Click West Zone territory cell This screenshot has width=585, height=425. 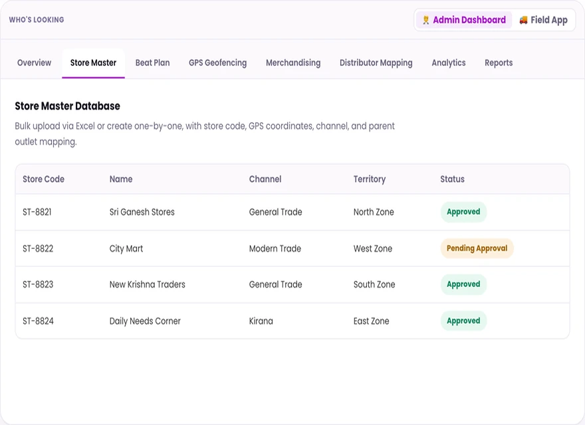373,248
